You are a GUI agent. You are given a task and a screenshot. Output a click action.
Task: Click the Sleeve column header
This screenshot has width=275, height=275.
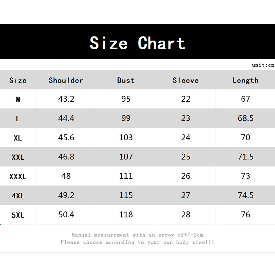coord(186,80)
